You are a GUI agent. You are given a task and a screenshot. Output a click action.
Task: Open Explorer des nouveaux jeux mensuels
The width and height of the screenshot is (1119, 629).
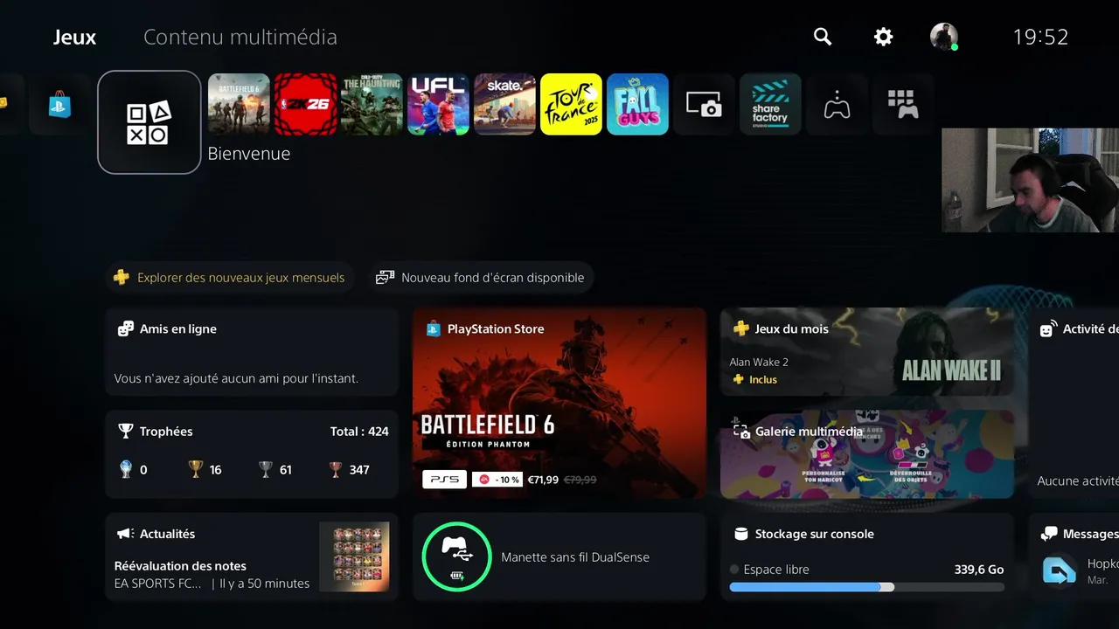230,278
